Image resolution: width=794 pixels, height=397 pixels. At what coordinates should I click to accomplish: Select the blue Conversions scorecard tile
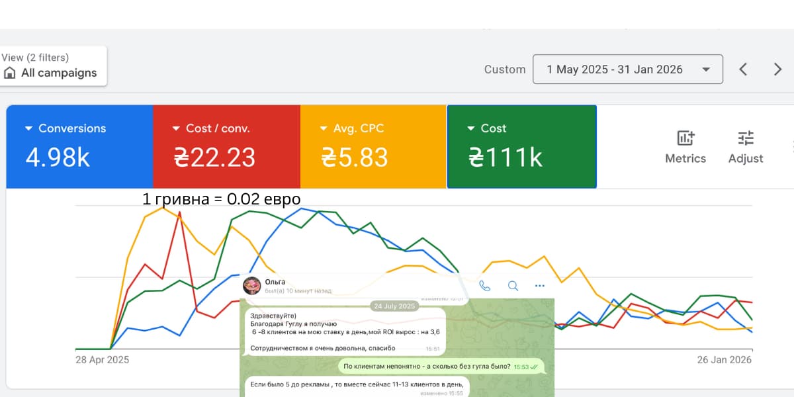tap(79, 147)
